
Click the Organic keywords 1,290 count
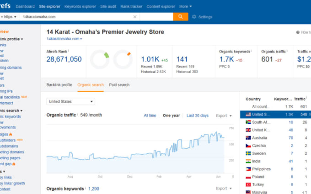pyautogui.click(x=94, y=189)
